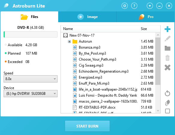Select the New 07-Nov-17 disc root
This screenshot has width=175, height=135.
pyautogui.click(x=82, y=35)
